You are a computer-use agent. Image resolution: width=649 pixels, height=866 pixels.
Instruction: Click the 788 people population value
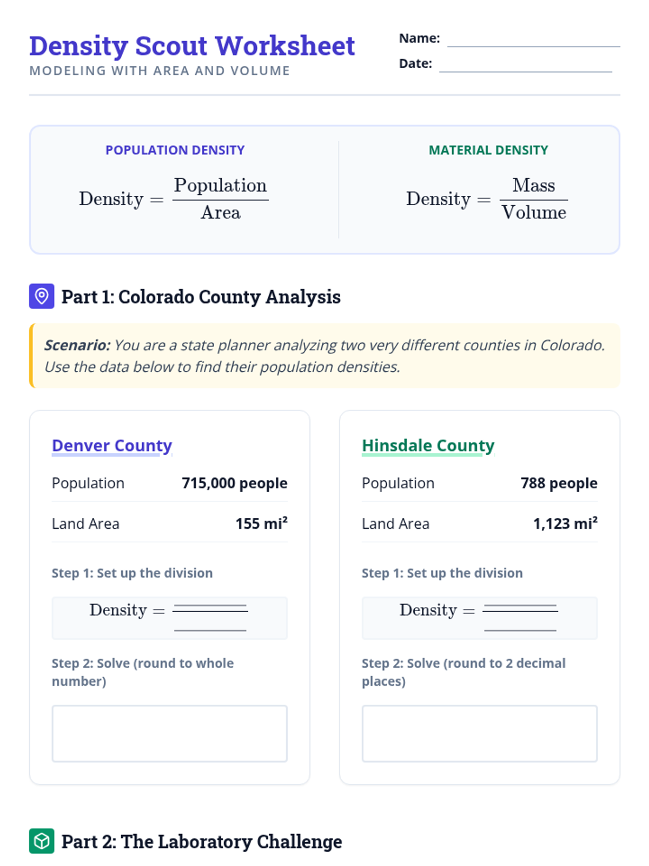click(x=559, y=483)
